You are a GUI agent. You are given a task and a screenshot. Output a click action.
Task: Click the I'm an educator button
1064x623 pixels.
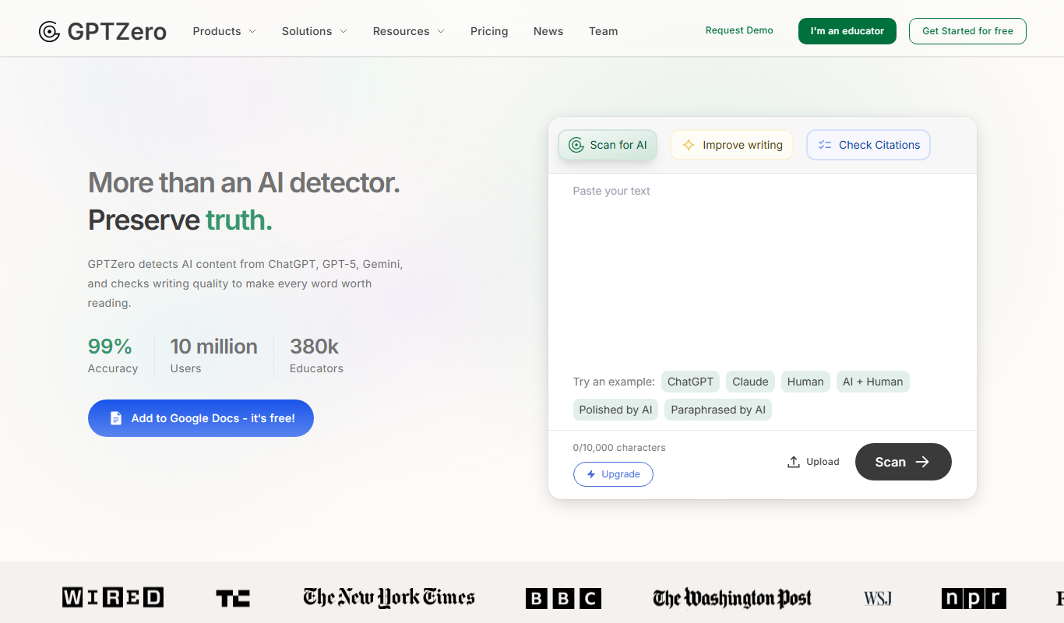pos(847,31)
